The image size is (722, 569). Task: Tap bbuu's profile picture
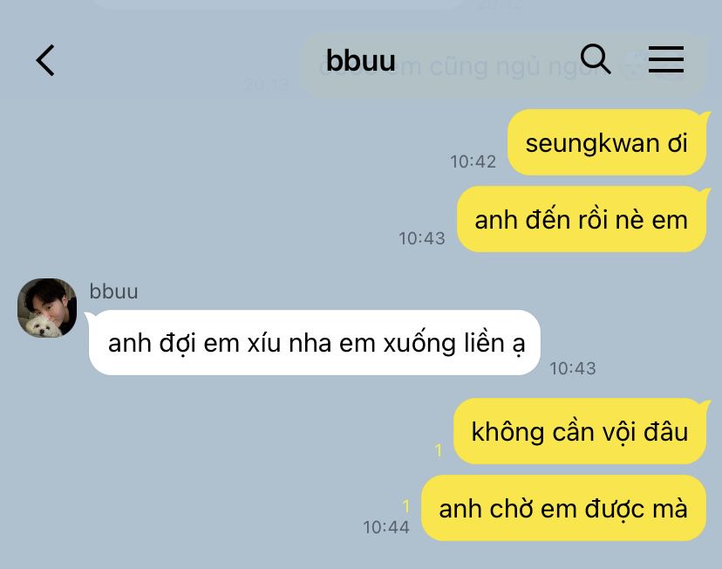pos(47,307)
